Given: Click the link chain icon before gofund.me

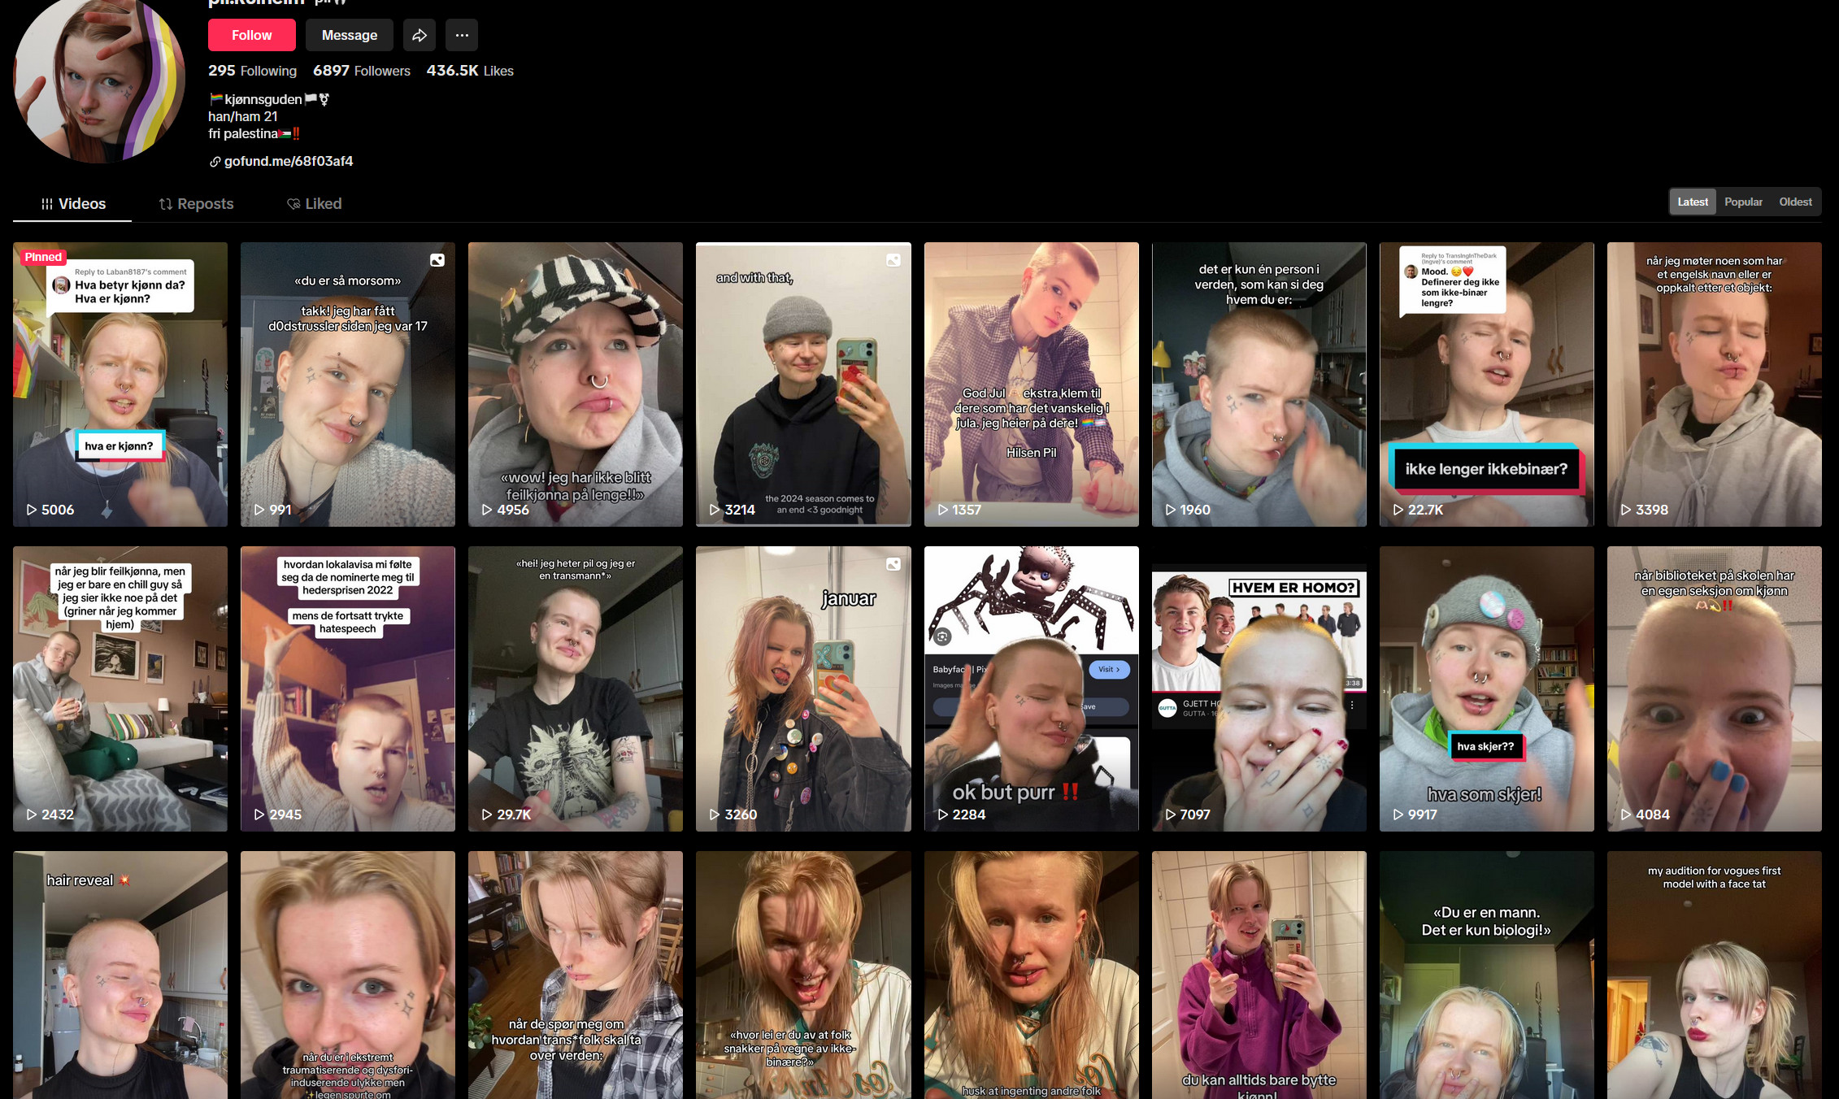Looking at the screenshot, I should [x=215, y=162].
